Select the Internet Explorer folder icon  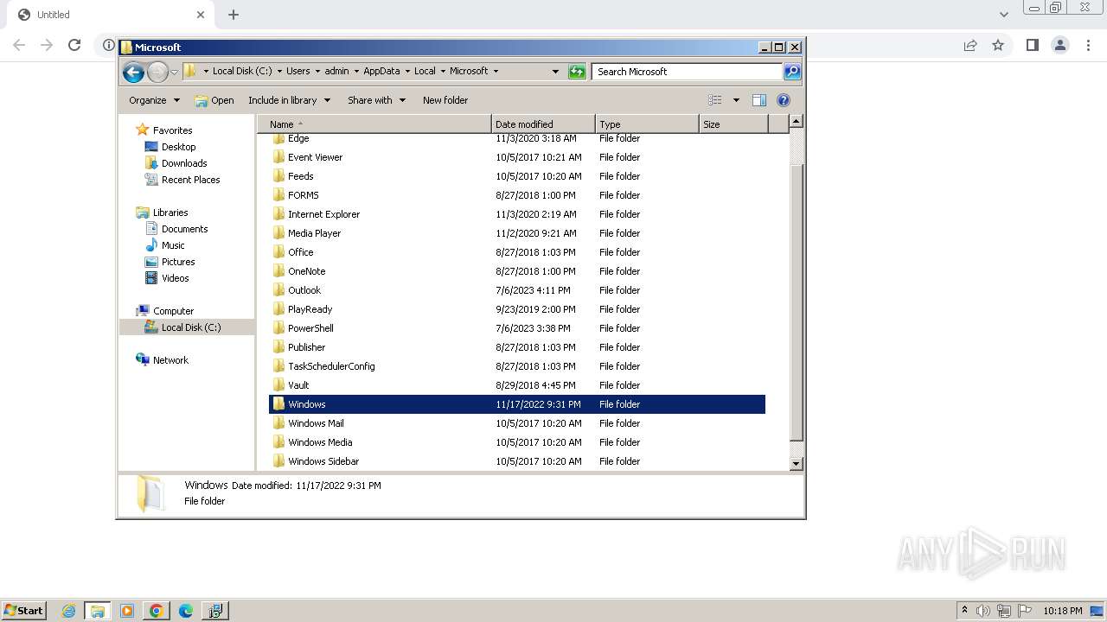pos(278,214)
